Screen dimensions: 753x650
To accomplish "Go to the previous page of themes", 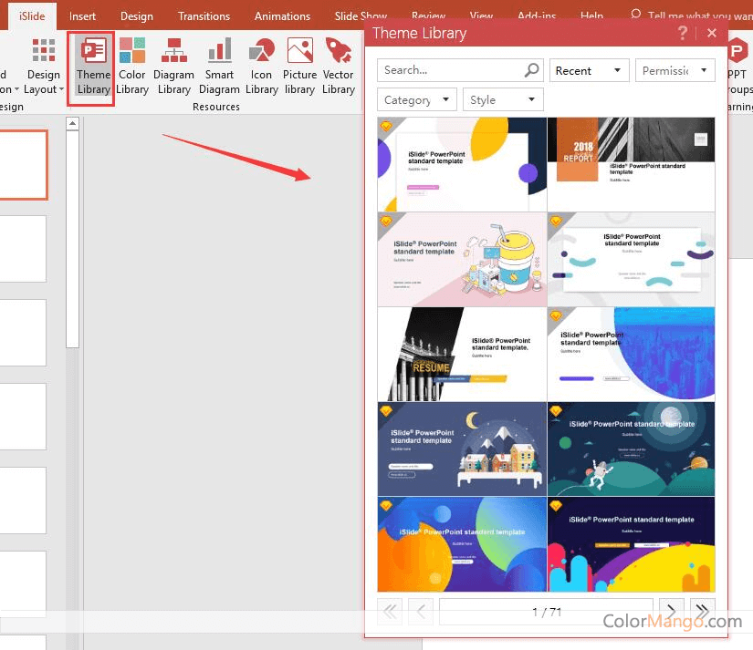I will (x=421, y=611).
